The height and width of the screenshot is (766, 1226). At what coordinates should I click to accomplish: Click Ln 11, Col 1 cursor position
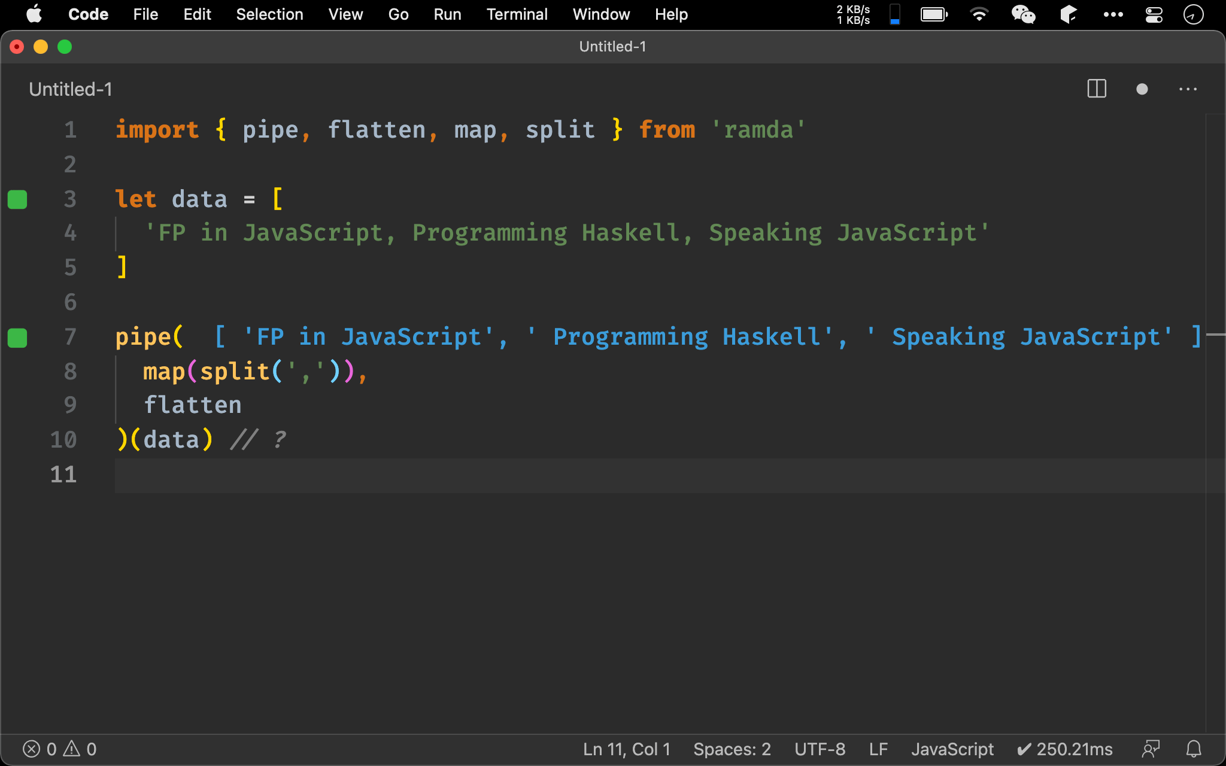[627, 749]
